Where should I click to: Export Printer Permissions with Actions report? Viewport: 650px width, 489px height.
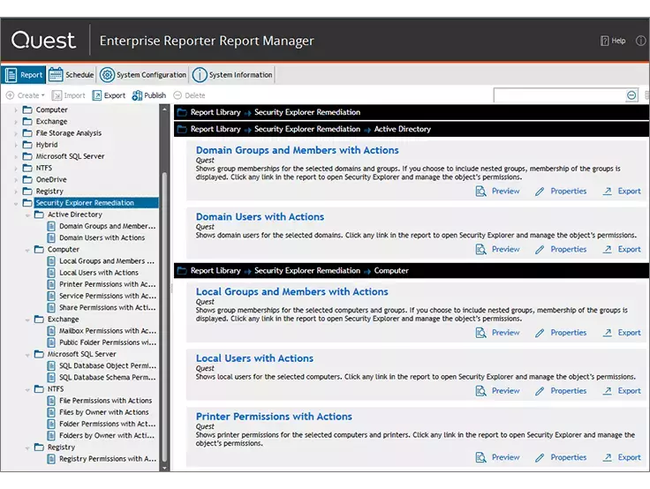pos(622,457)
